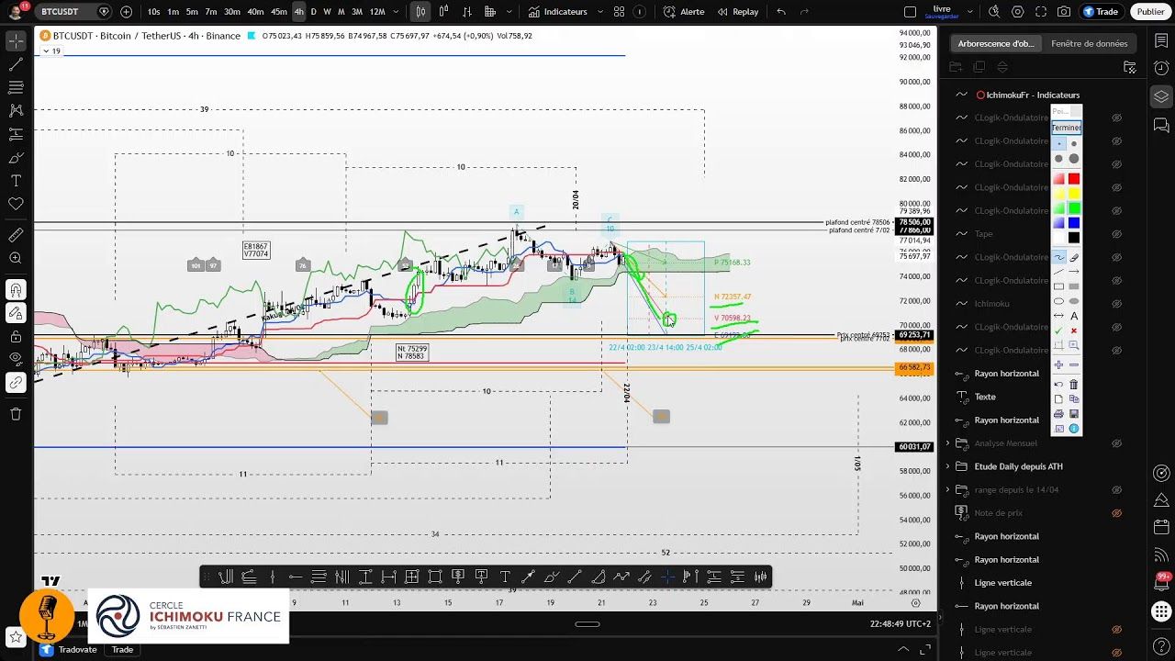Select the Text tool in the left toolbar
The width and height of the screenshot is (1175, 661).
[x=16, y=181]
